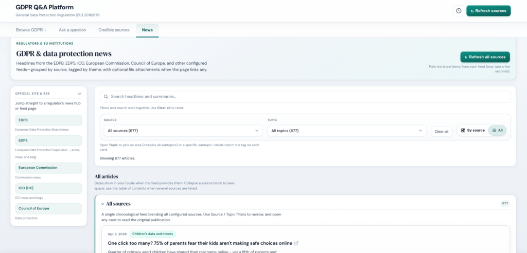Open the Topic dropdown
The width and height of the screenshot is (527, 253).
click(x=346, y=131)
